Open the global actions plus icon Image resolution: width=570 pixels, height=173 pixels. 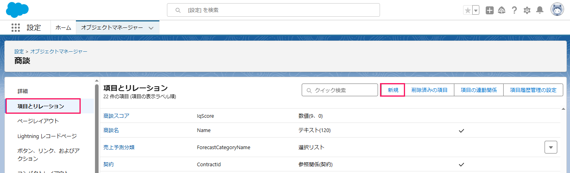pyautogui.click(x=490, y=10)
